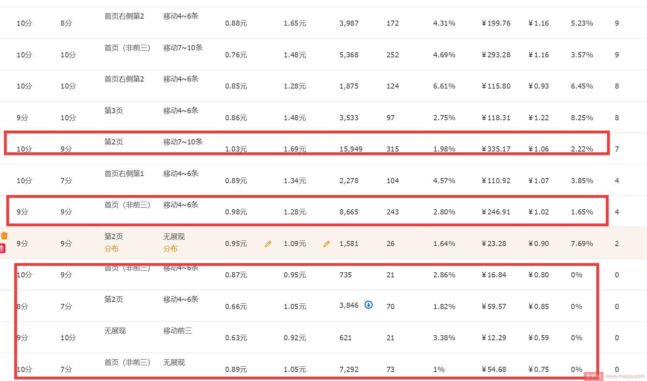Edit the 0.95元 bid with pencil icon
Viewport: 647px width, 381px height.
pos(268,244)
